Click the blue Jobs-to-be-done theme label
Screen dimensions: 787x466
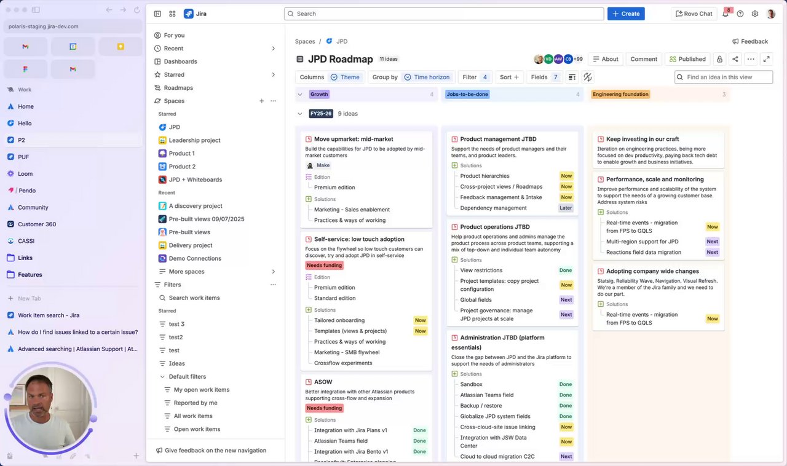pyautogui.click(x=467, y=94)
